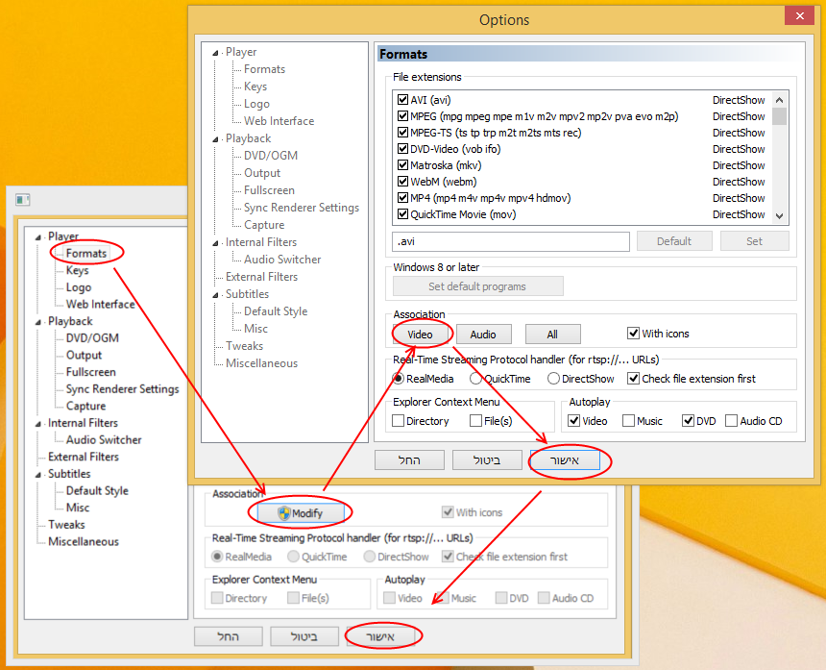Viewport: 826px width, 670px height.
Task: Click the file extensions list scrollbar thumb
Action: coord(779,116)
